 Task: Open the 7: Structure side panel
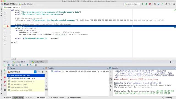(1, 75)
